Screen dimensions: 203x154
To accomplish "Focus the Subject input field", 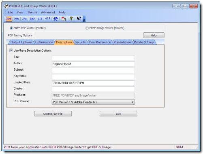I will tap(93, 70).
